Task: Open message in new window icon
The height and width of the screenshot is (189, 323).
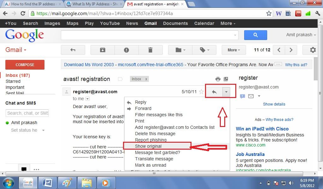Action: (226, 79)
